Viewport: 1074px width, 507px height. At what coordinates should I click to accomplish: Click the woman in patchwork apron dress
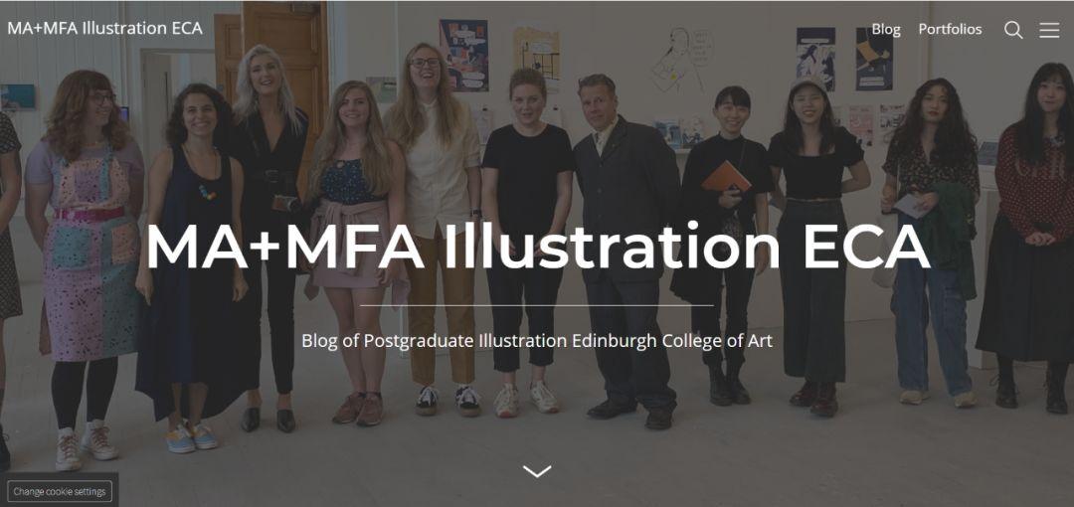pos(86,267)
